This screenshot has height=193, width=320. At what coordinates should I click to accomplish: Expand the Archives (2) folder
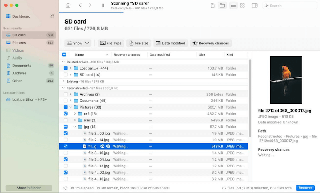click(x=70, y=94)
